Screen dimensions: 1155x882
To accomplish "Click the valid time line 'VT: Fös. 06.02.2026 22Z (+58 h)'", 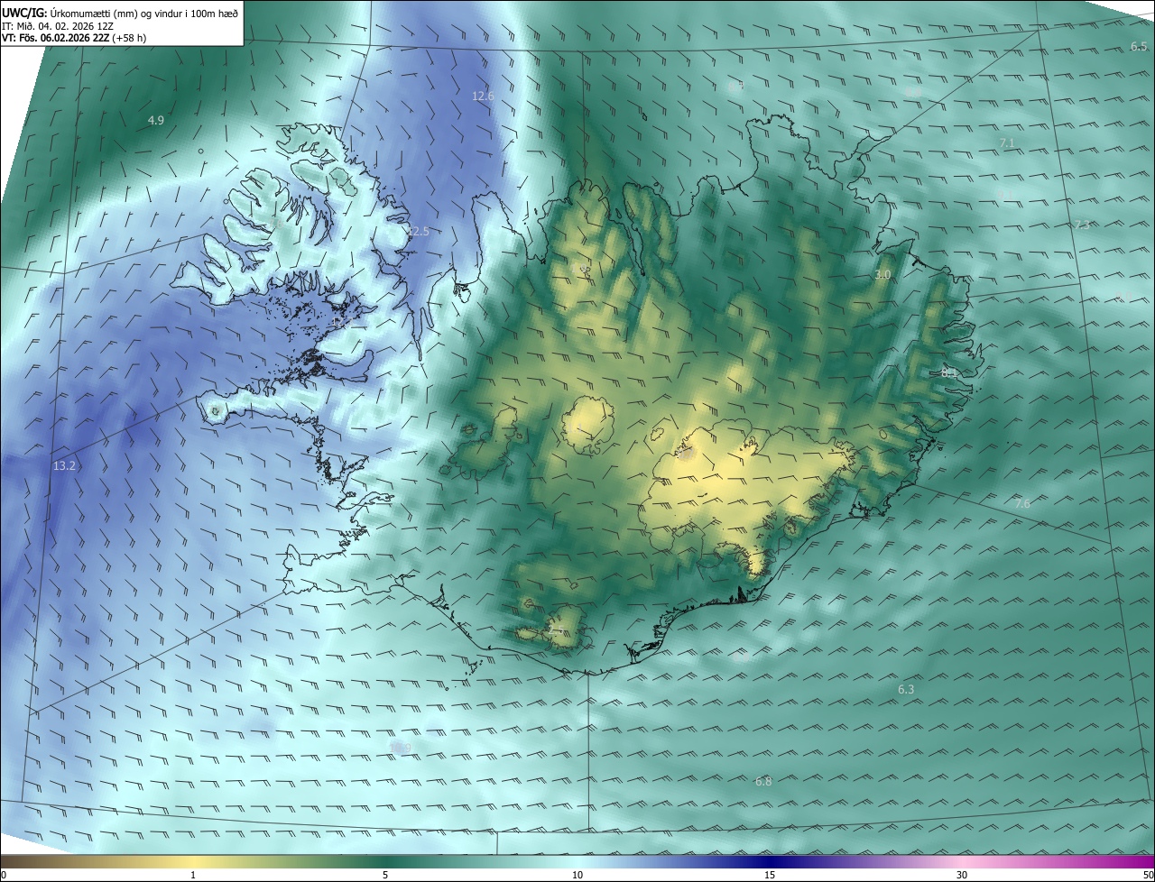I will click(x=74, y=38).
